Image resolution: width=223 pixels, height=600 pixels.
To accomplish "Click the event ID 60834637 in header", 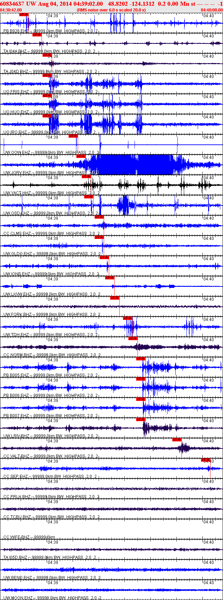I will tap(12, 4).
